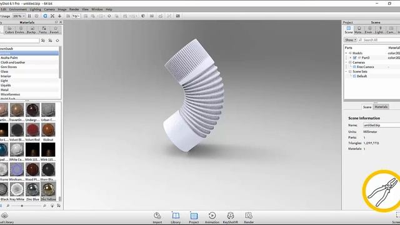Click the refresh icon beside library search
This screenshot has height=225, width=400.
pyautogui.click(x=57, y=41)
